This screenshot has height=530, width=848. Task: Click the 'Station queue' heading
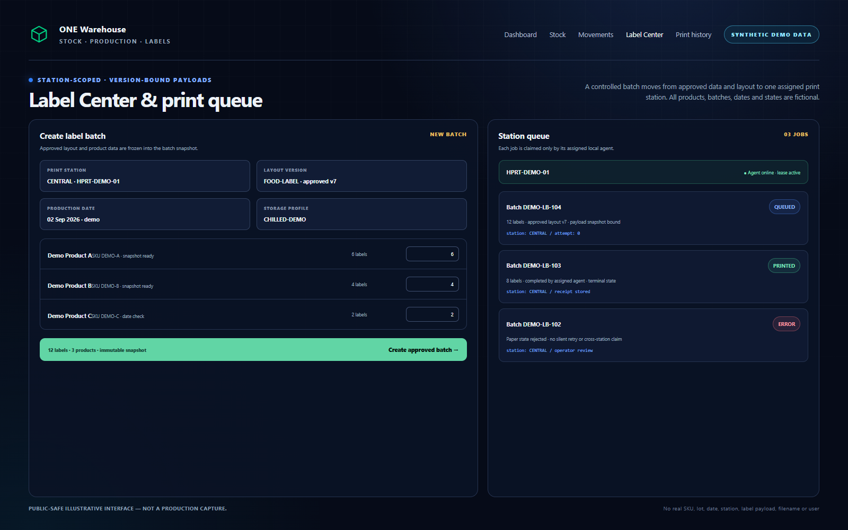[524, 136]
